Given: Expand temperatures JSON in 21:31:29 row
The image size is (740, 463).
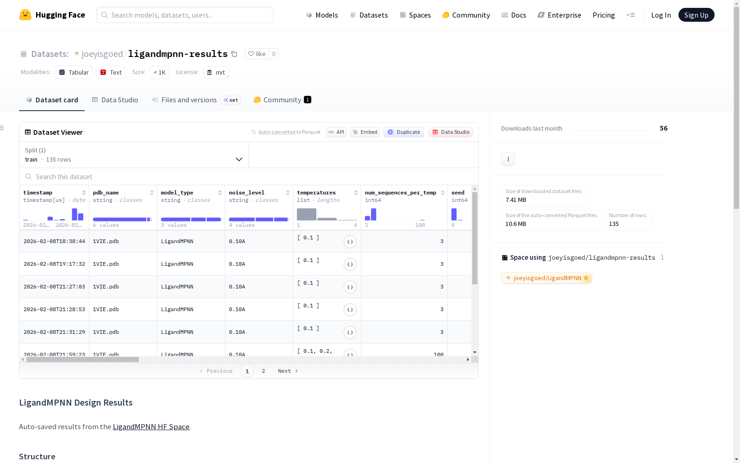Looking at the screenshot, I should coord(350,332).
